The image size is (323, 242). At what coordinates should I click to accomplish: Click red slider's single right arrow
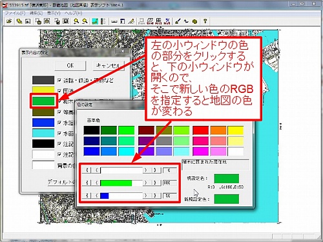tap(146, 170)
